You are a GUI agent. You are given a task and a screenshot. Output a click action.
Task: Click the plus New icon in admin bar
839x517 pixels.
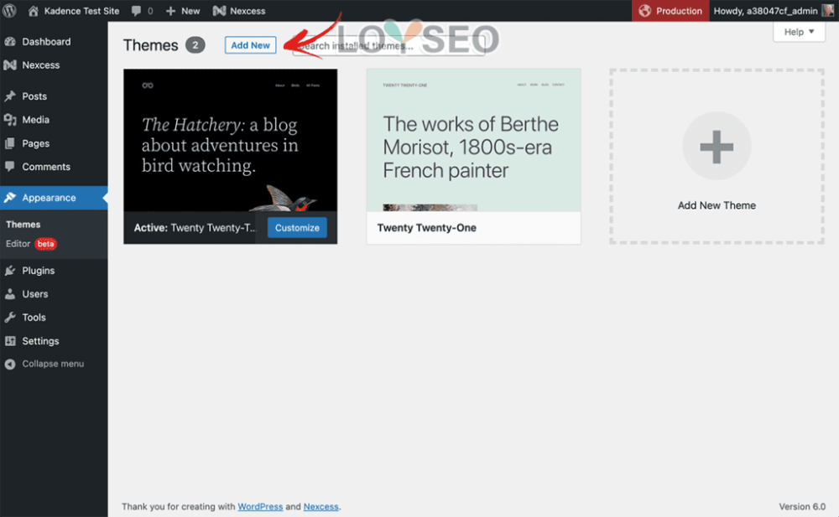tap(170, 11)
